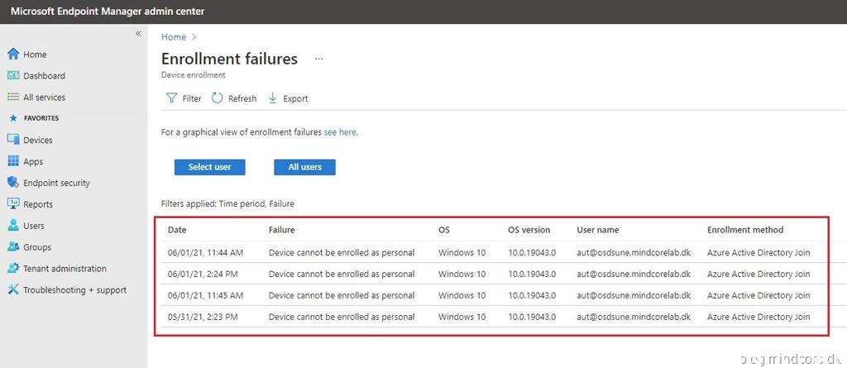Image resolution: width=847 pixels, height=368 pixels.
Task: Collapse the sidebar with the double chevron
Action: click(x=138, y=34)
